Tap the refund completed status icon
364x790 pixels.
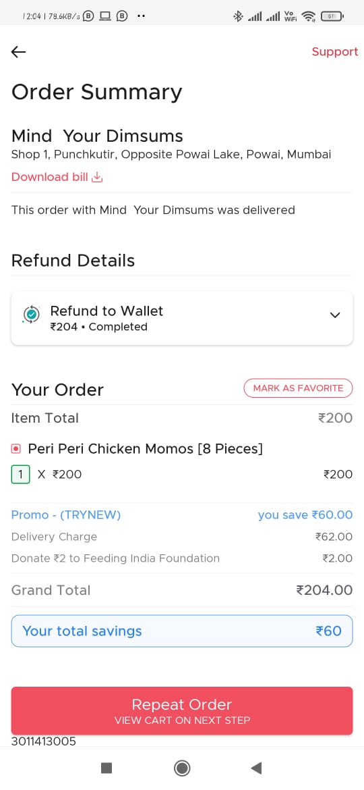click(x=32, y=315)
